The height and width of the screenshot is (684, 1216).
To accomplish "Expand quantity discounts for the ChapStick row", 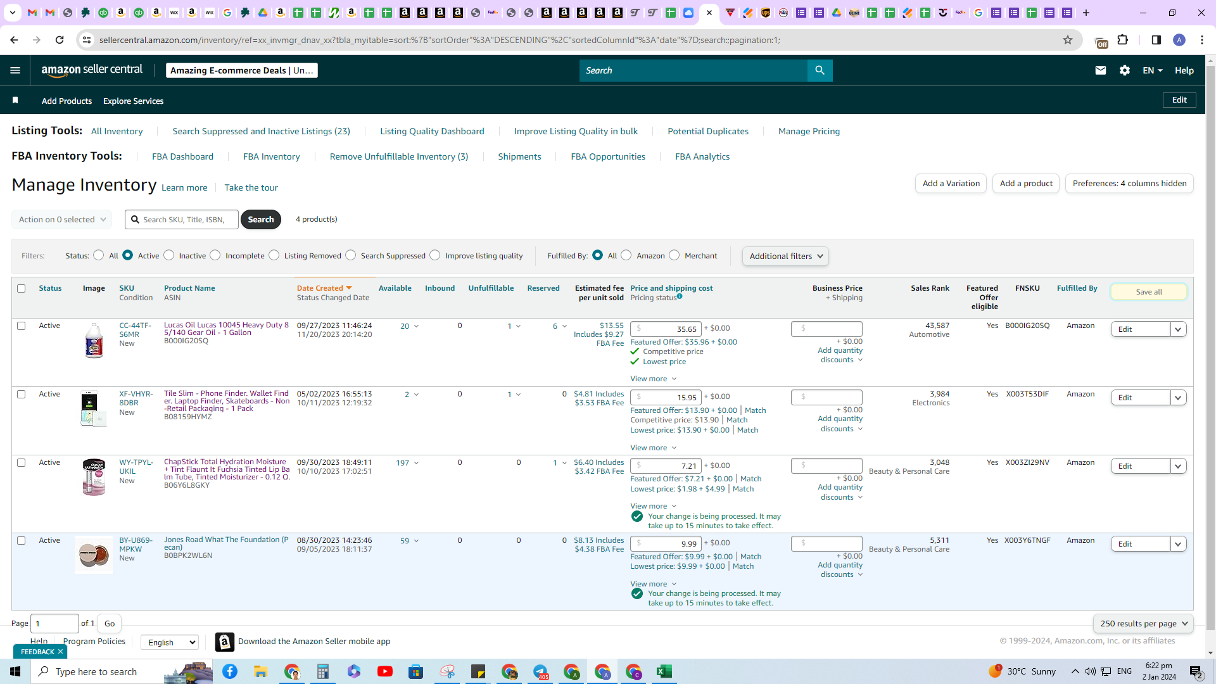I will [x=840, y=492].
